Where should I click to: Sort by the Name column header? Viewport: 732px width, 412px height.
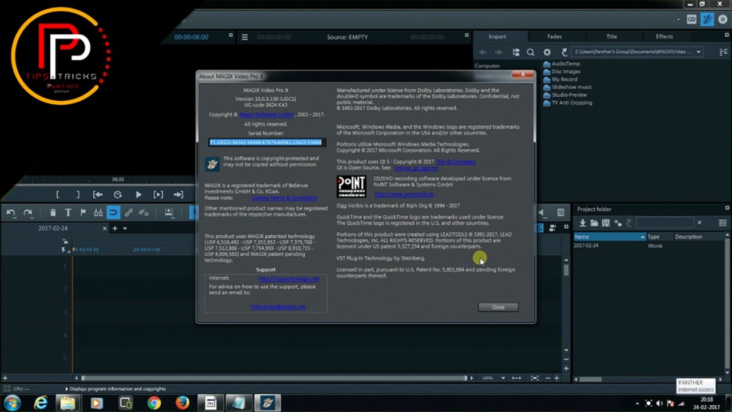click(610, 237)
